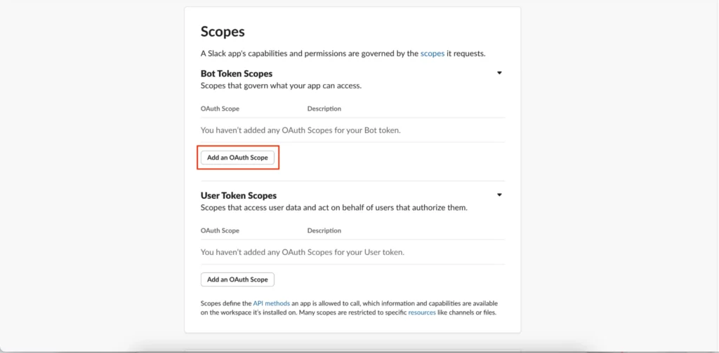The width and height of the screenshot is (719, 353).
Task: Click the 'Bot Token Scopes' heading
Action: pos(237,74)
